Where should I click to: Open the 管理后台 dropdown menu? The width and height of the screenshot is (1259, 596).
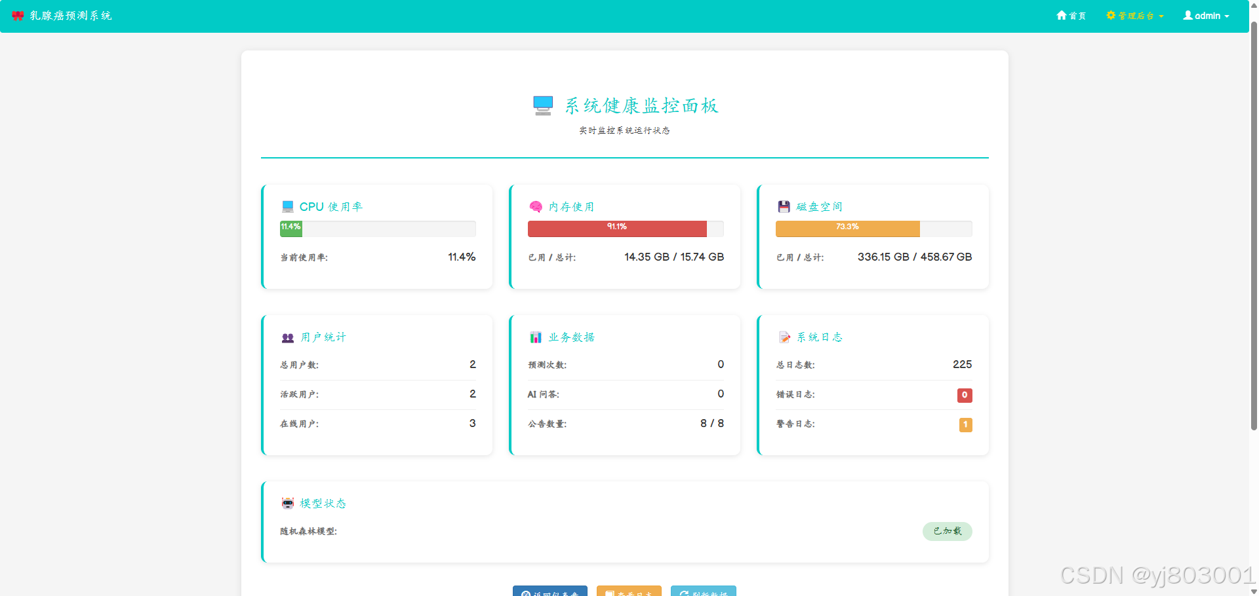point(1135,16)
